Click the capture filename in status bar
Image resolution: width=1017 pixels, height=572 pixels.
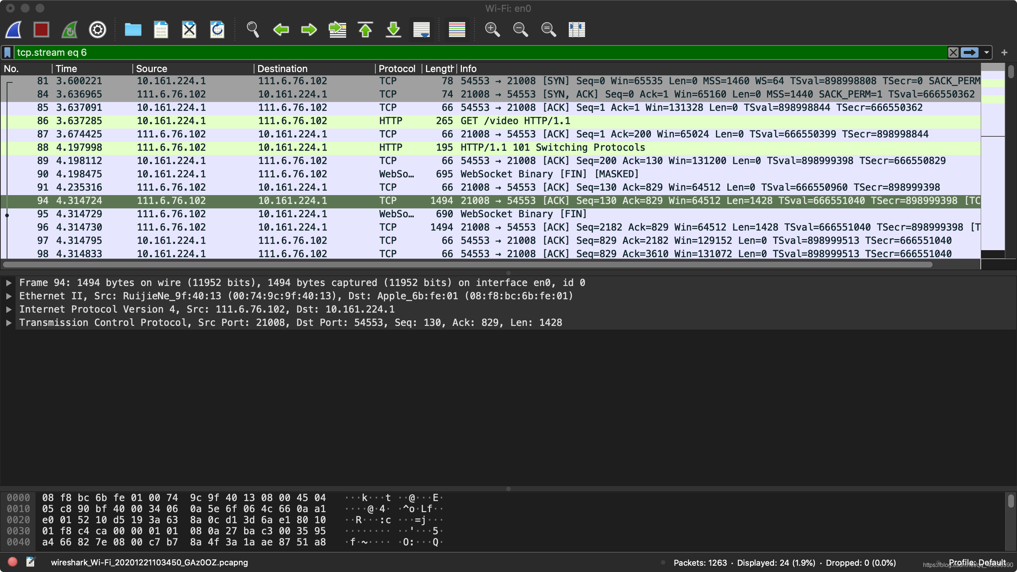pos(149,562)
